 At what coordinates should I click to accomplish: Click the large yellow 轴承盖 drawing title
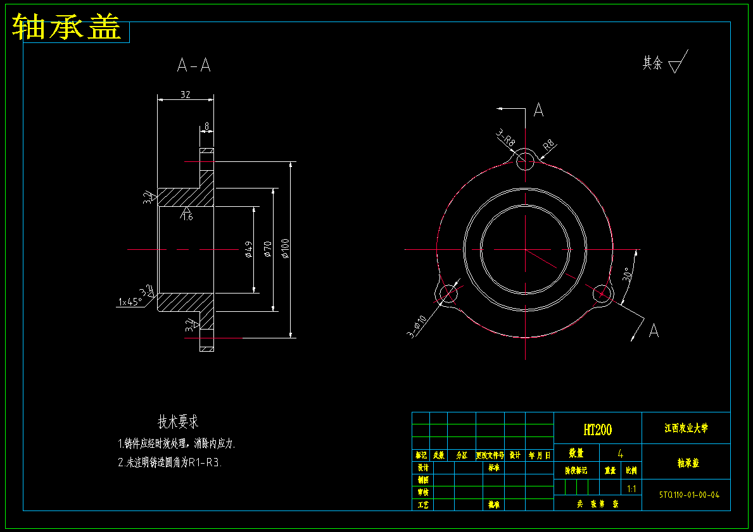[66, 27]
